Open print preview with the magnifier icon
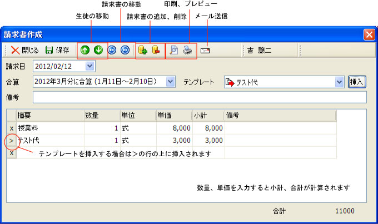 173,50
